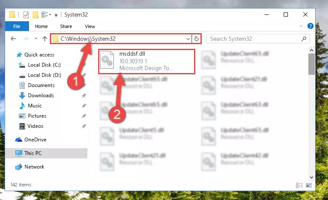Unpin Downloads using its pin icon
Image resolution: width=328 pixels, height=200 pixels.
pos(84,96)
